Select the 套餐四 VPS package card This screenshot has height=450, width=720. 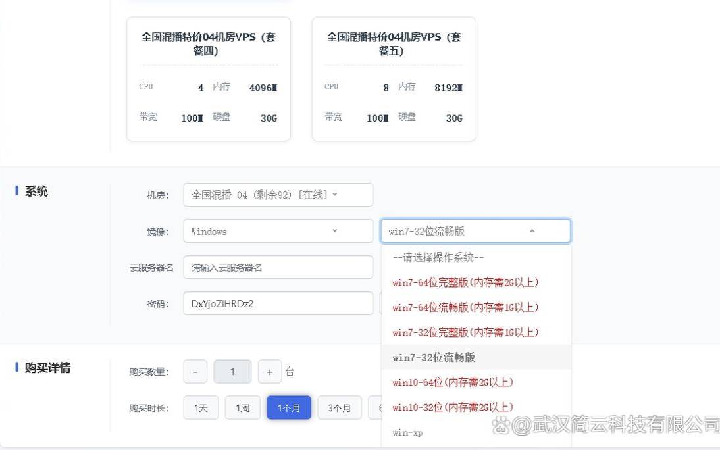click(209, 79)
